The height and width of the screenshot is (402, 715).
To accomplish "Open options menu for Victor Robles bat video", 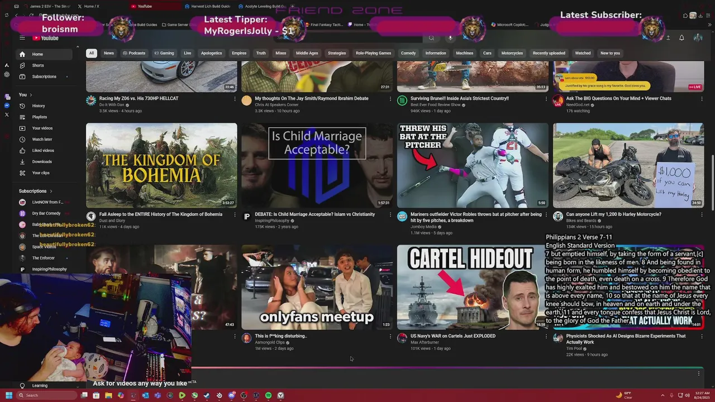I will 546,215.
